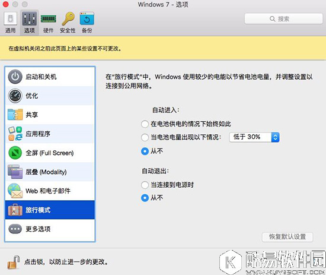
Task: Click the folder icon for 共享
Action: tap(15, 115)
